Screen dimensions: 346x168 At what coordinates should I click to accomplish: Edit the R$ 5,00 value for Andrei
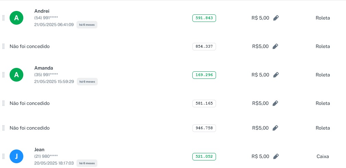coord(276,18)
